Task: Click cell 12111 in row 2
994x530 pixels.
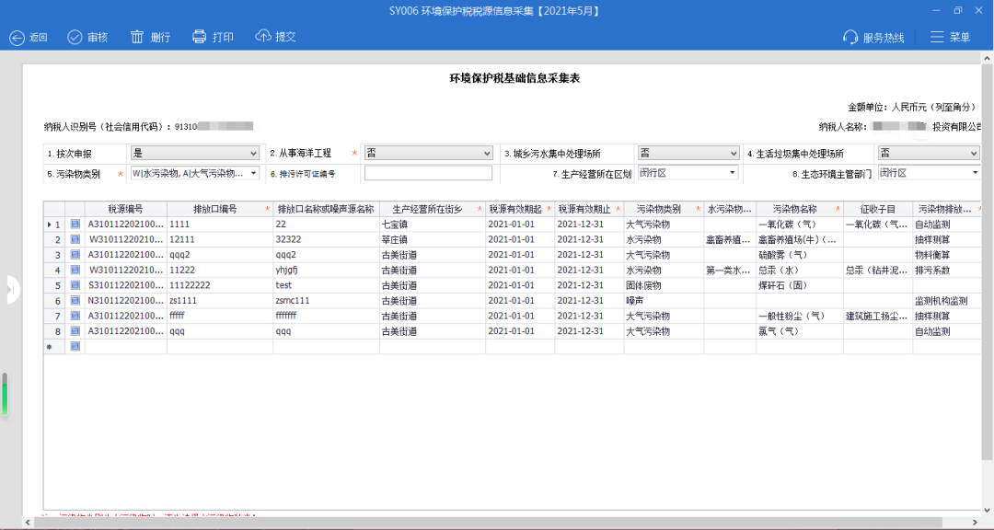Action: point(219,239)
